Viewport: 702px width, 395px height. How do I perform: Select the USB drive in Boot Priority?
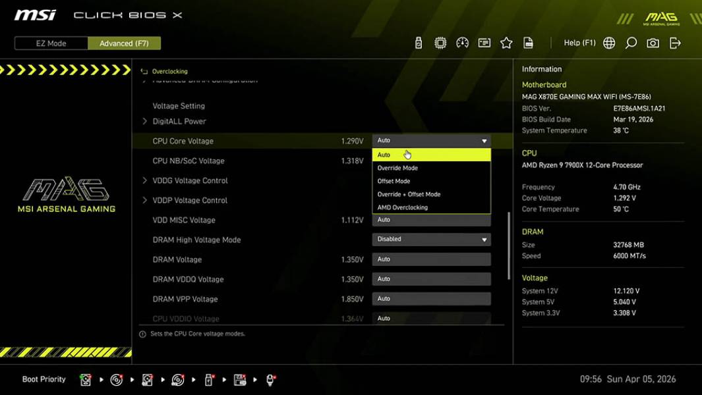tap(209, 380)
